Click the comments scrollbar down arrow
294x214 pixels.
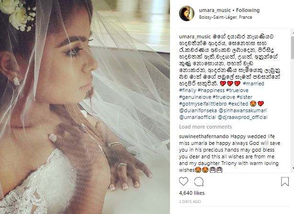click(x=293, y=168)
